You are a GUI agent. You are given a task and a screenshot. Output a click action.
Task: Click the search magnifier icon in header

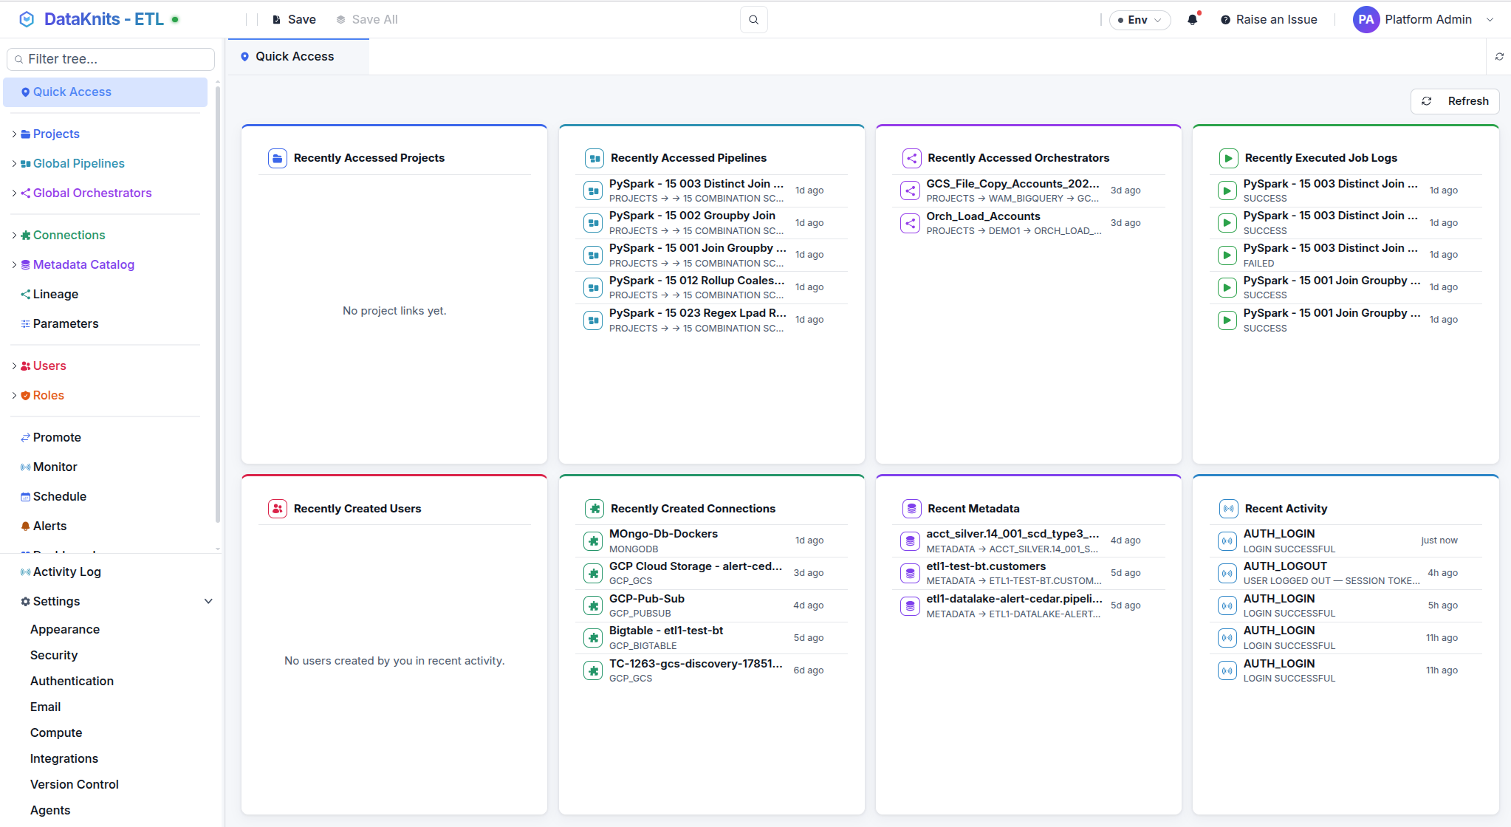(x=753, y=20)
